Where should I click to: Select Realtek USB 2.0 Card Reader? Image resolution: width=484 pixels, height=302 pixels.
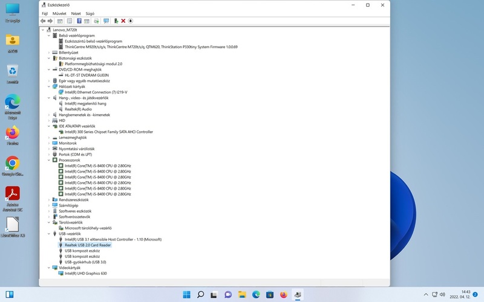tap(88, 245)
